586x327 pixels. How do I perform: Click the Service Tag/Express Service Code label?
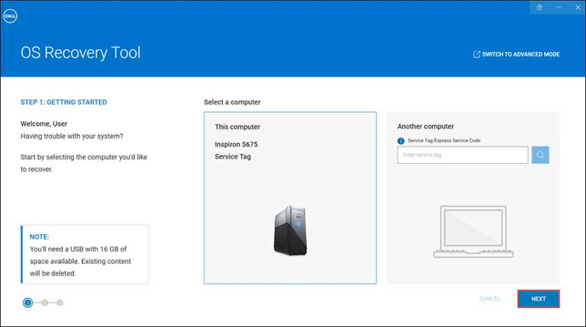pos(444,140)
